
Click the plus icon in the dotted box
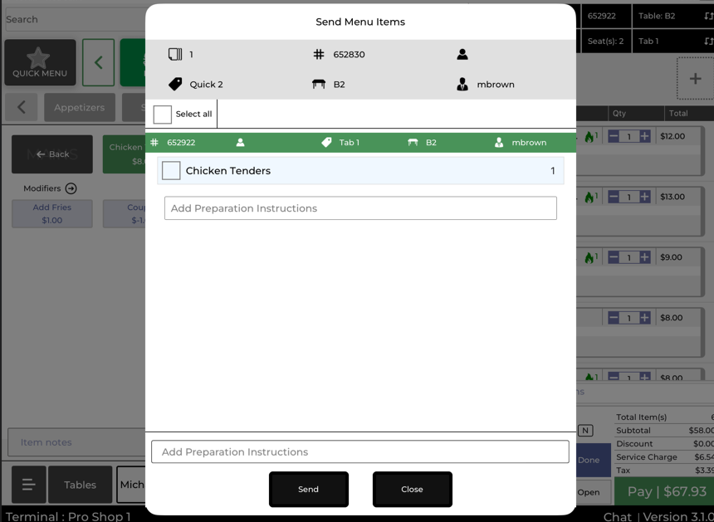click(x=695, y=79)
